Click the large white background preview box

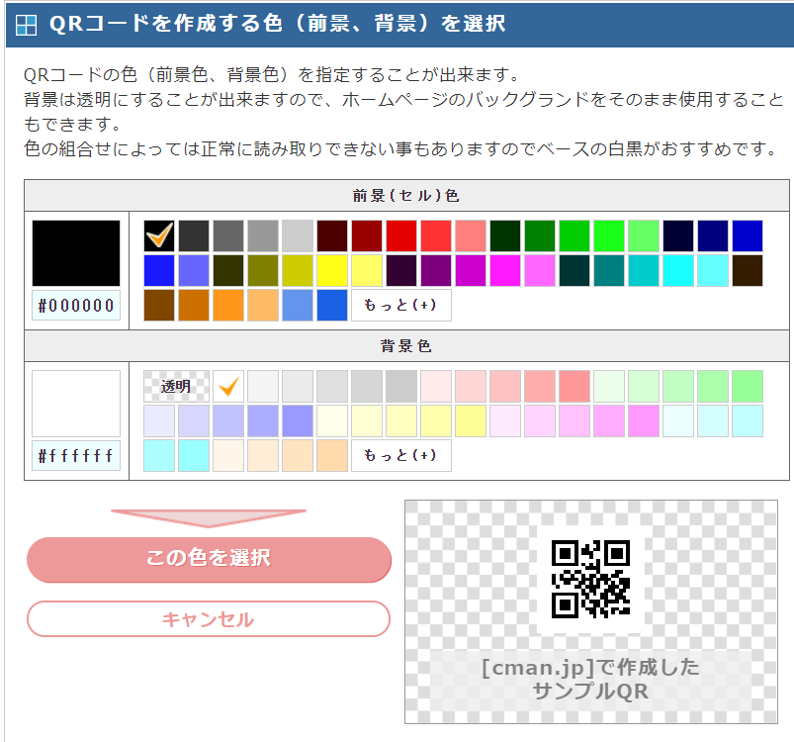click(76, 404)
